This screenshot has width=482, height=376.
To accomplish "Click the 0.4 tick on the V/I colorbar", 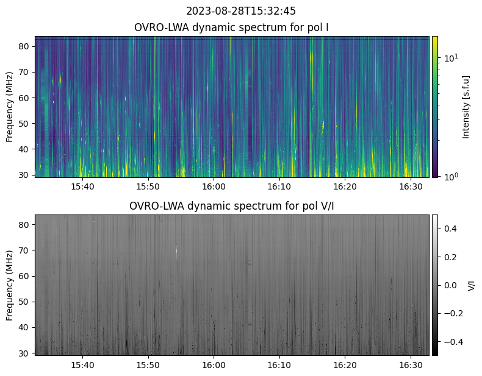I will 450,228.
